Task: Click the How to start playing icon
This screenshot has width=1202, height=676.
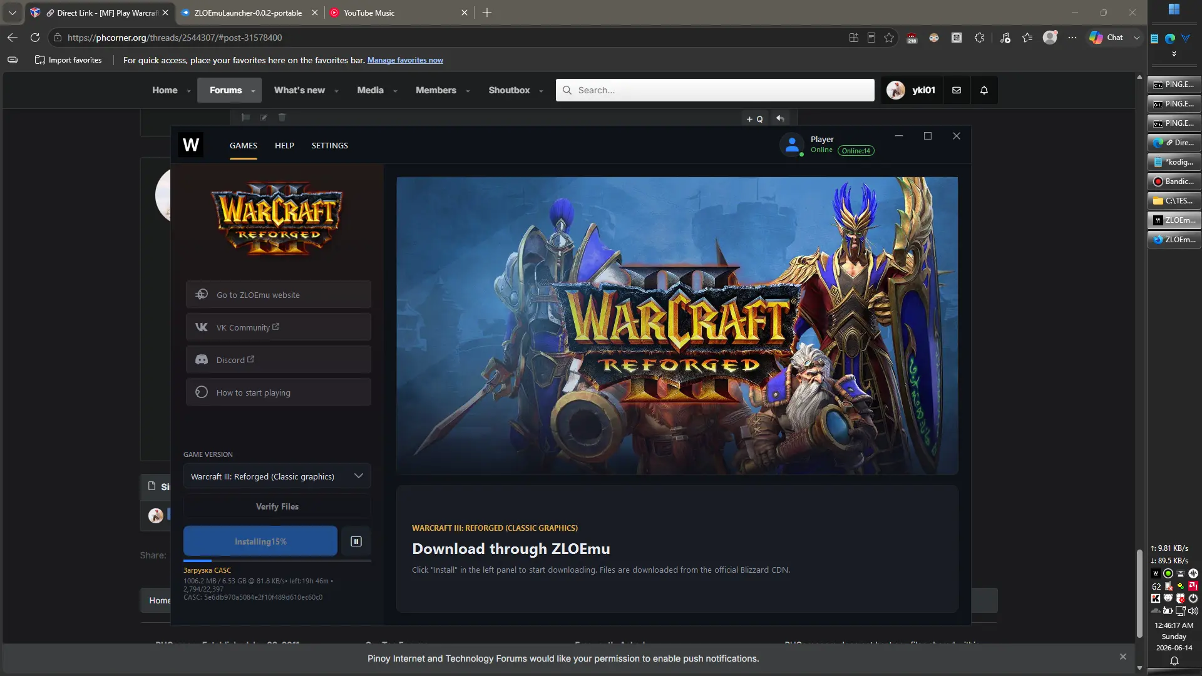Action: (202, 392)
